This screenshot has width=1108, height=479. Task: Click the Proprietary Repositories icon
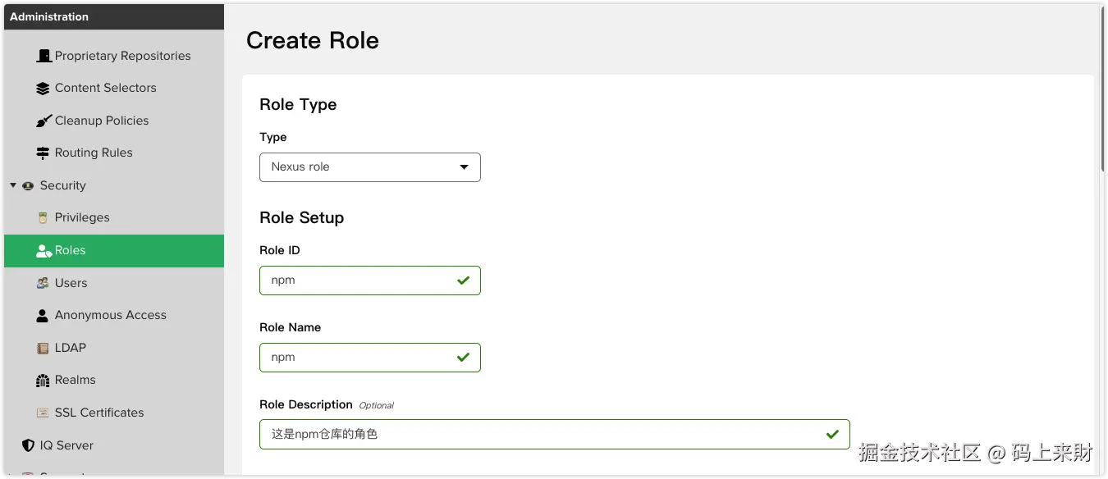pyautogui.click(x=44, y=56)
